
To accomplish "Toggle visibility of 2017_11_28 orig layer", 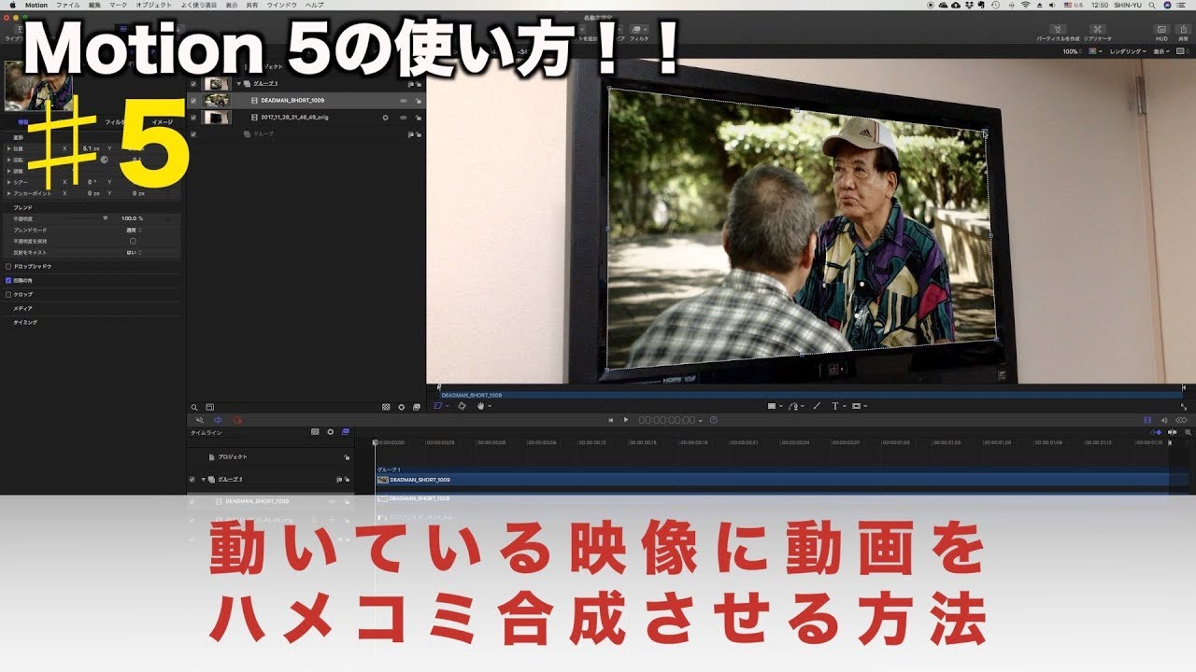I will (x=193, y=118).
